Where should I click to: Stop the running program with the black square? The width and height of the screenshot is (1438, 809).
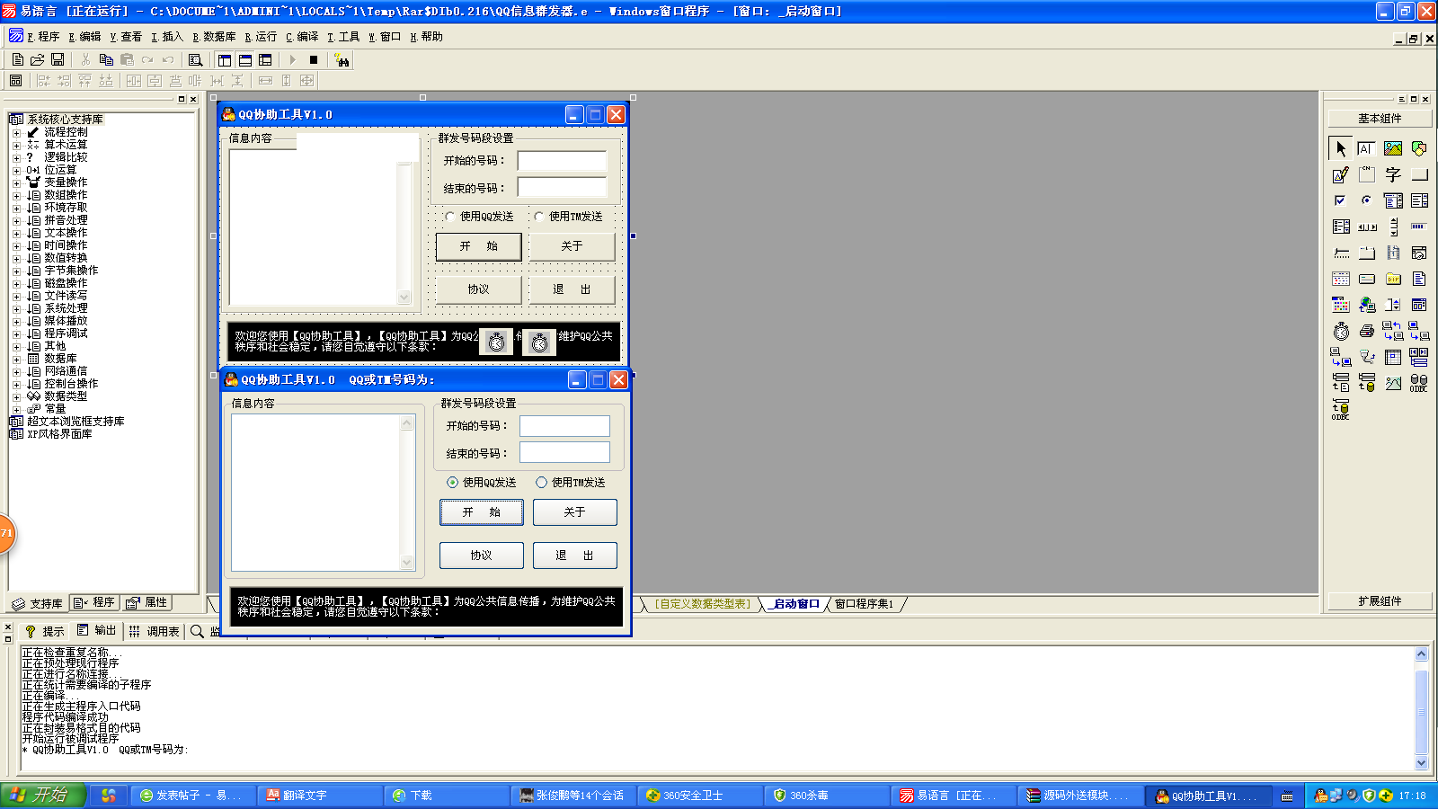(314, 59)
